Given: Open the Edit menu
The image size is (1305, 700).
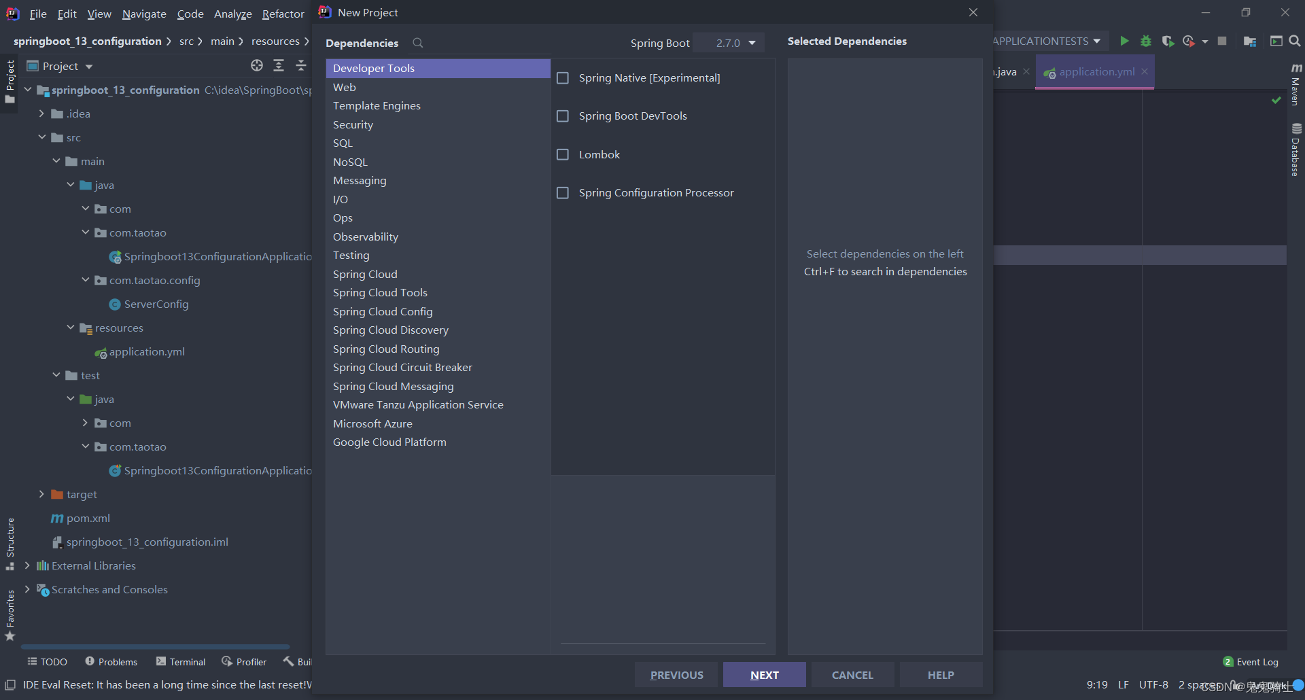Looking at the screenshot, I should click(67, 14).
